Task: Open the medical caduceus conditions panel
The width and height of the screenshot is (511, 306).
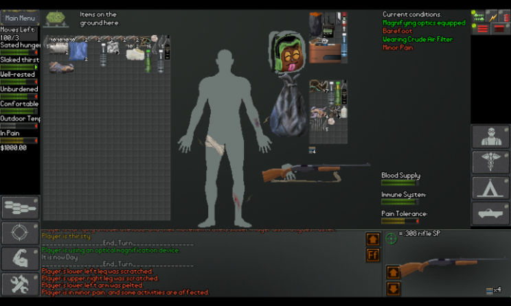Action: tap(490, 163)
